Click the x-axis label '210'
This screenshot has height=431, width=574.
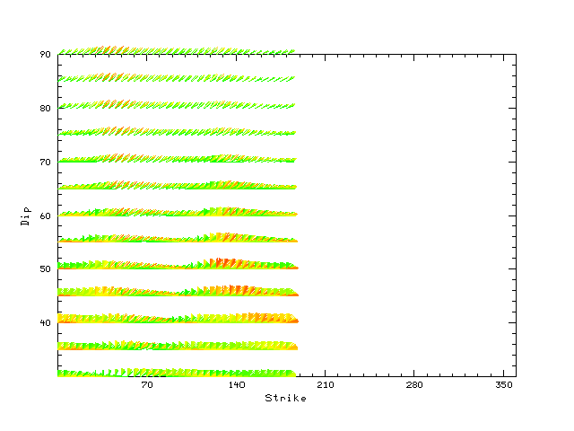[325, 385]
